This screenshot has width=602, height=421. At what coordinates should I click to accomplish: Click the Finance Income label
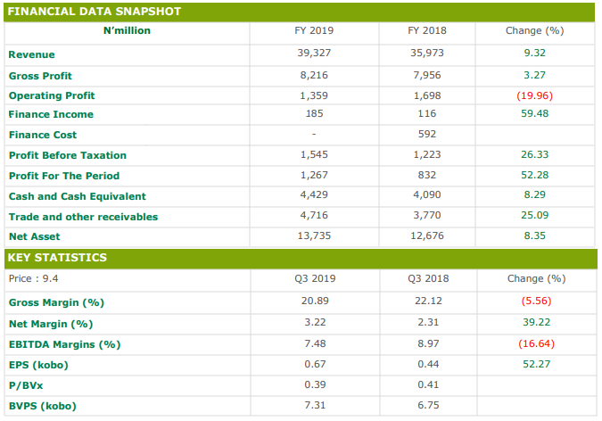point(51,114)
